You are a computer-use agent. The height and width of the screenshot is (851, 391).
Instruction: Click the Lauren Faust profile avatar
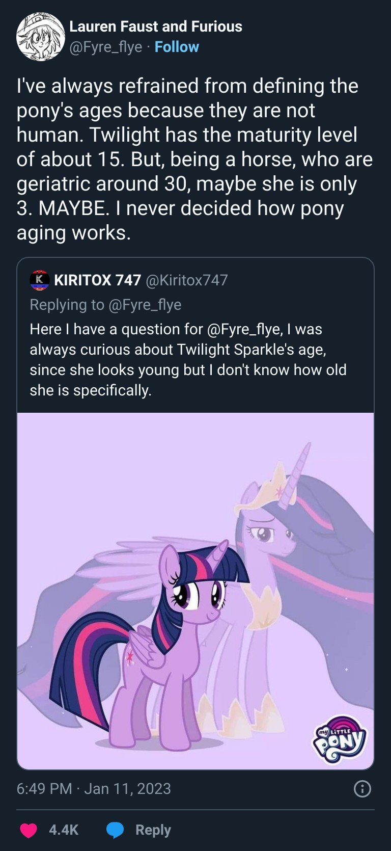click(x=41, y=37)
